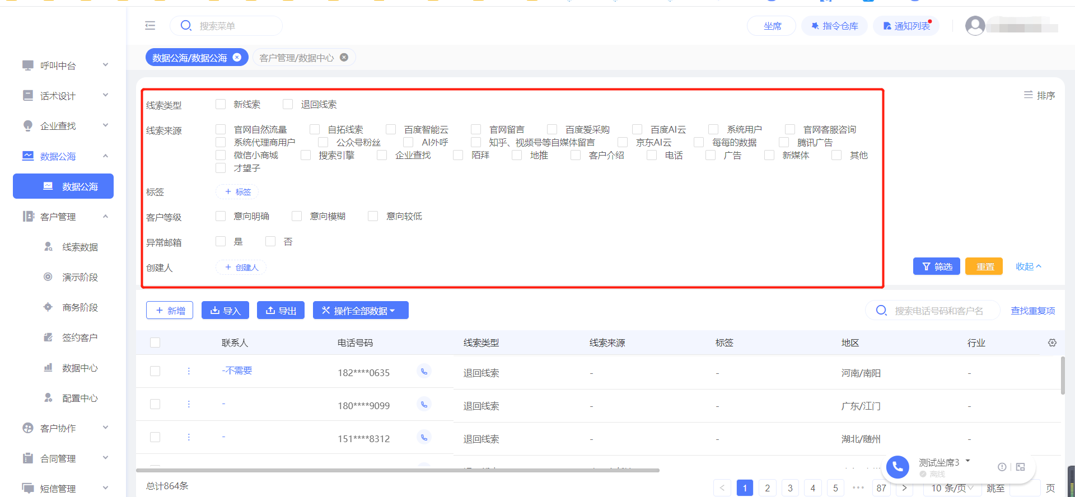Open the 测试坐席3 agent dropdown
This screenshot has width=1075, height=497.
[x=944, y=462]
